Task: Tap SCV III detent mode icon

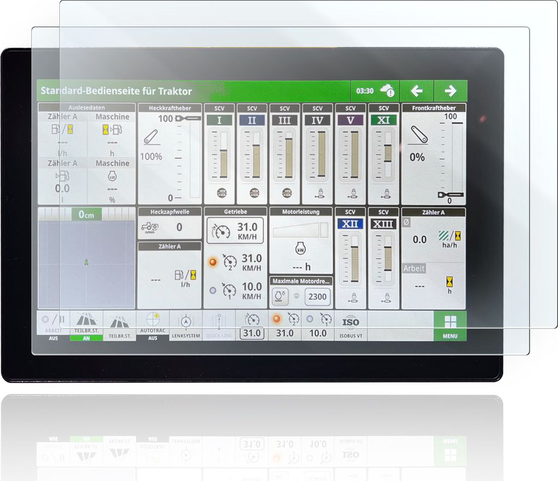Action: [x=287, y=193]
